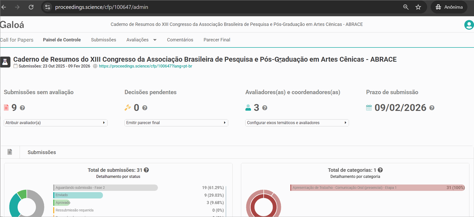The width and height of the screenshot is (474, 217).
Task: Expand the Avaliações dropdown arrow
Action: 155,40
